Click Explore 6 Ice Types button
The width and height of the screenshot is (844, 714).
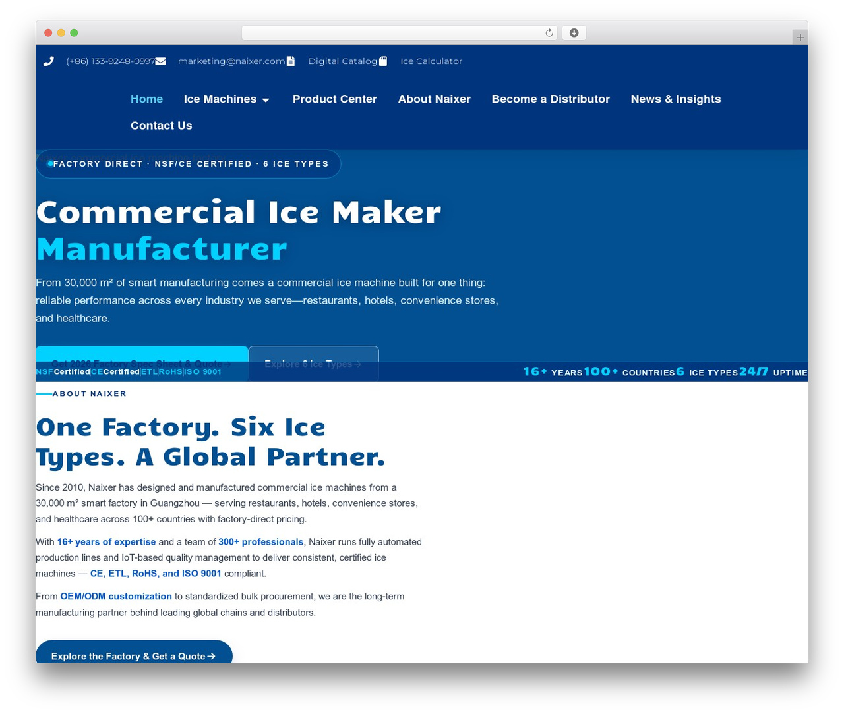pyautogui.click(x=313, y=363)
